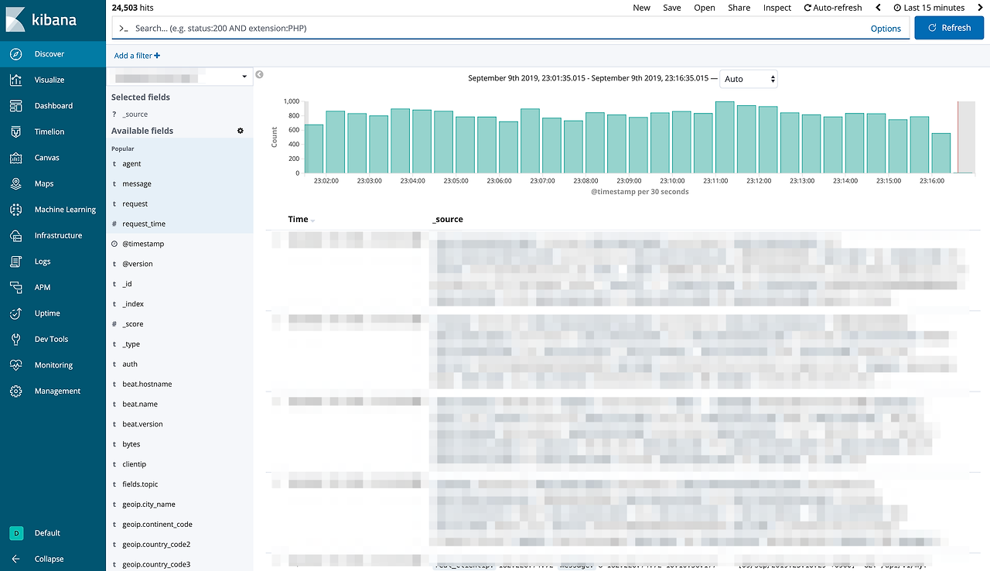Click the Add a filter link
The image size is (990, 571).
click(x=137, y=56)
